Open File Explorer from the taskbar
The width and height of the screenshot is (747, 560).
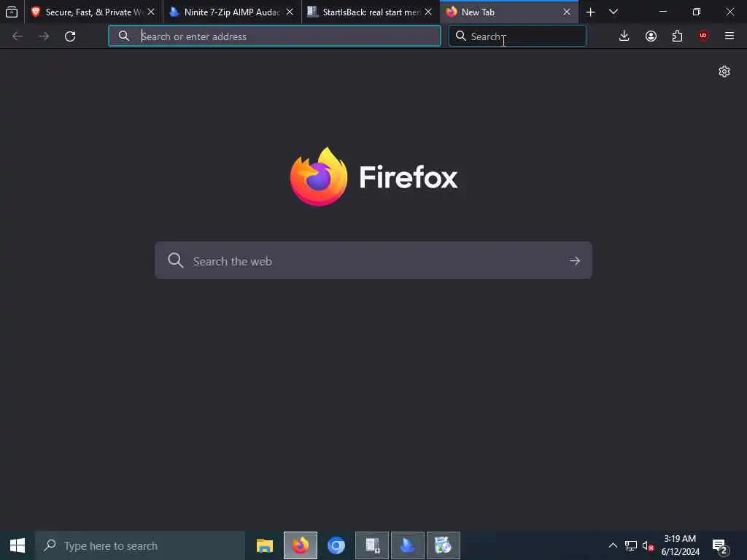coord(265,545)
